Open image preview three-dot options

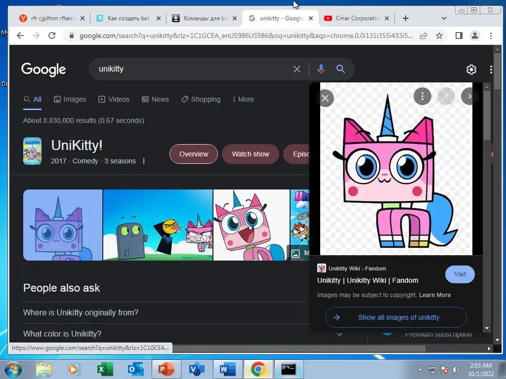click(422, 96)
